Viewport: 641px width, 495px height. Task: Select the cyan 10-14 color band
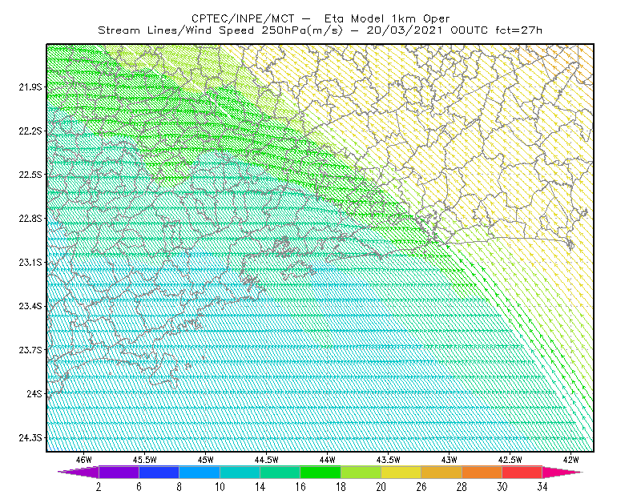[x=240, y=472]
